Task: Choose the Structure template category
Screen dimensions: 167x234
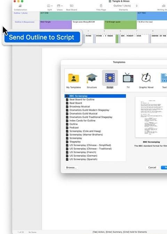Action: (x=92, y=81)
